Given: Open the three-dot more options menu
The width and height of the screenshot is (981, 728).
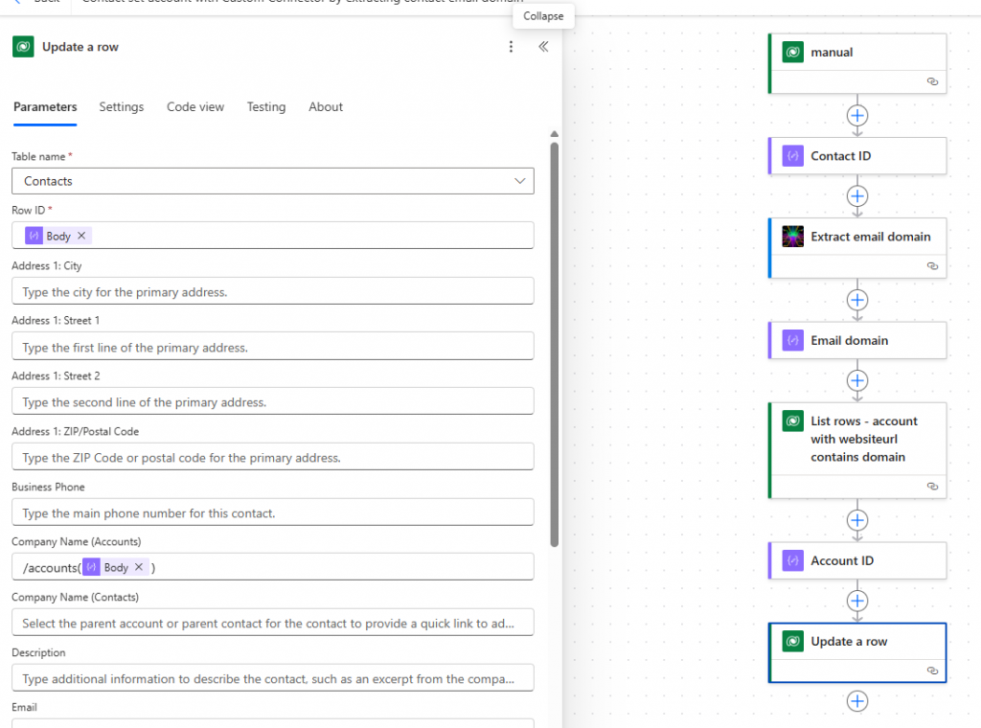Looking at the screenshot, I should (511, 47).
